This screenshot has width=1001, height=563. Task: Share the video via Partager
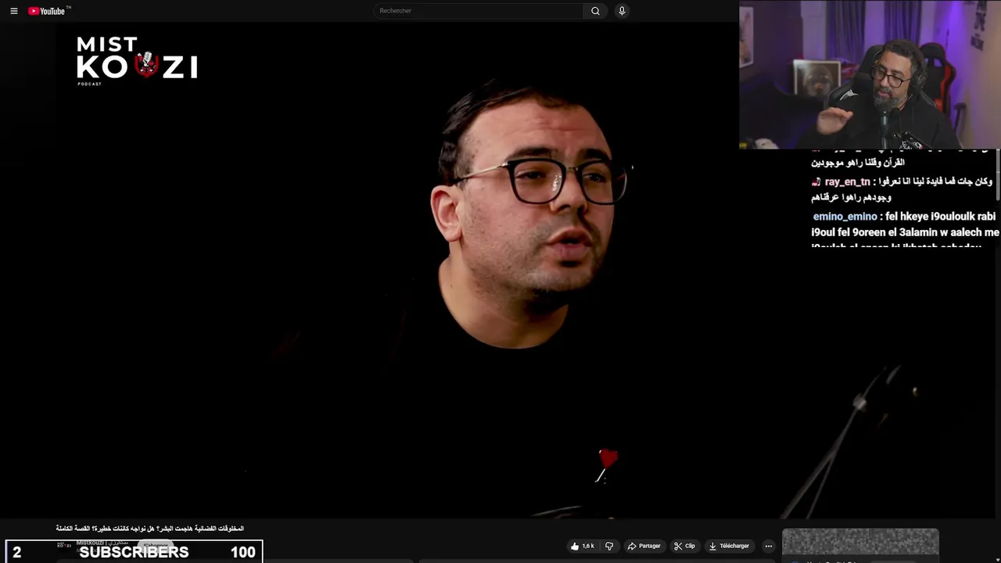tap(644, 546)
